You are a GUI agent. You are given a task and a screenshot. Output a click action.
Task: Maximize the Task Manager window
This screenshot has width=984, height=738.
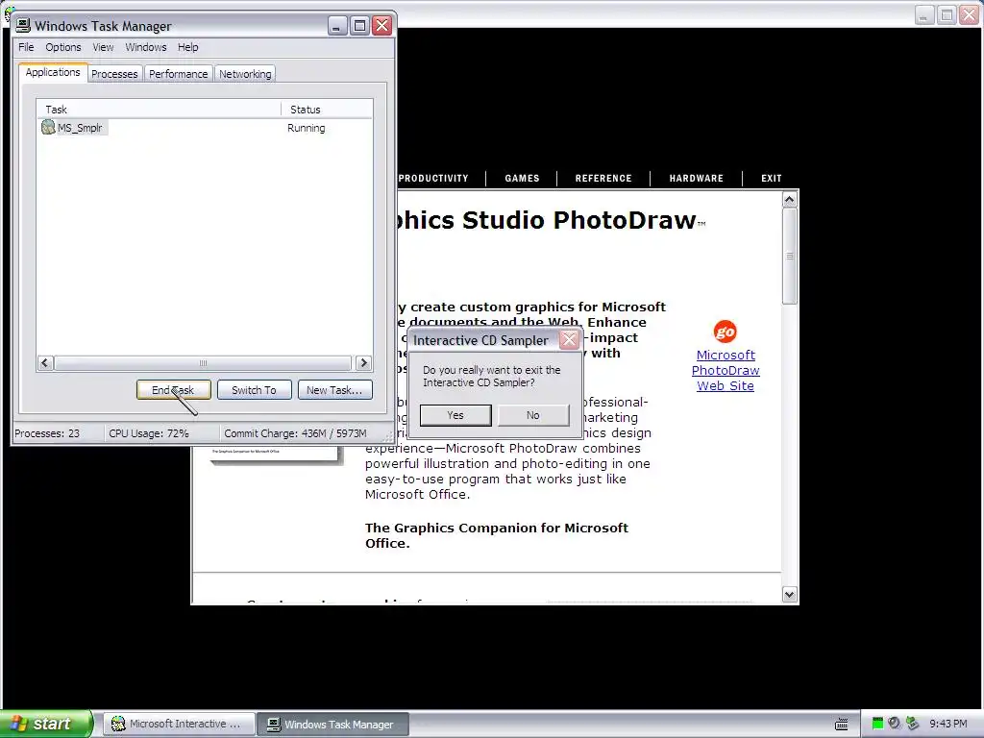tap(359, 25)
